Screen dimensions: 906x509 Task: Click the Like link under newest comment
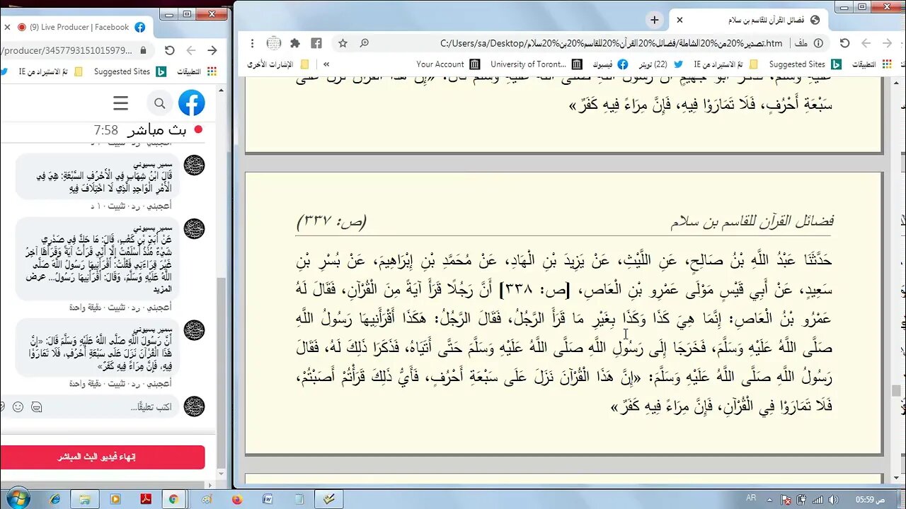coord(159,383)
